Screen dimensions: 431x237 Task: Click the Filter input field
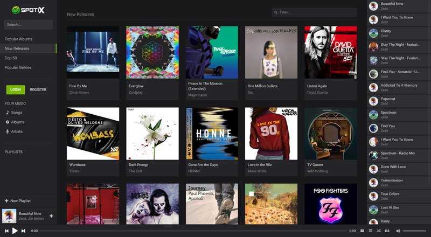coord(315,12)
